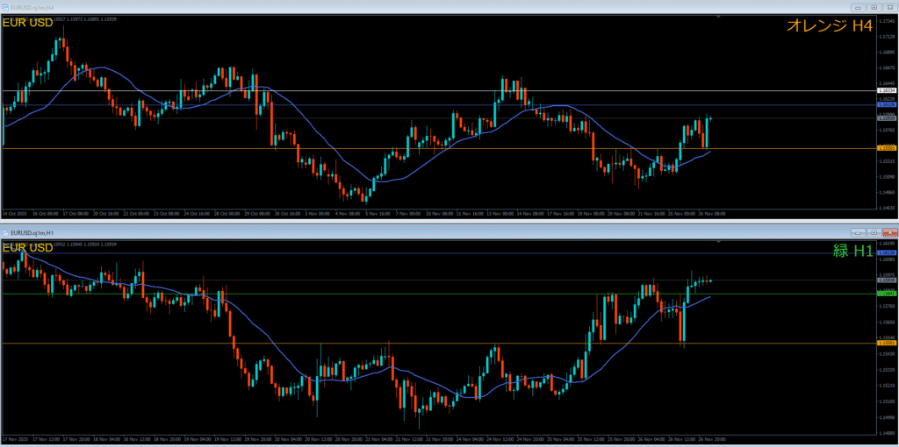Image resolution: width=899 pixels, height=447 pixels.
Task: Click the chart shift triangle on H1 chart
Action: point(718,242)
